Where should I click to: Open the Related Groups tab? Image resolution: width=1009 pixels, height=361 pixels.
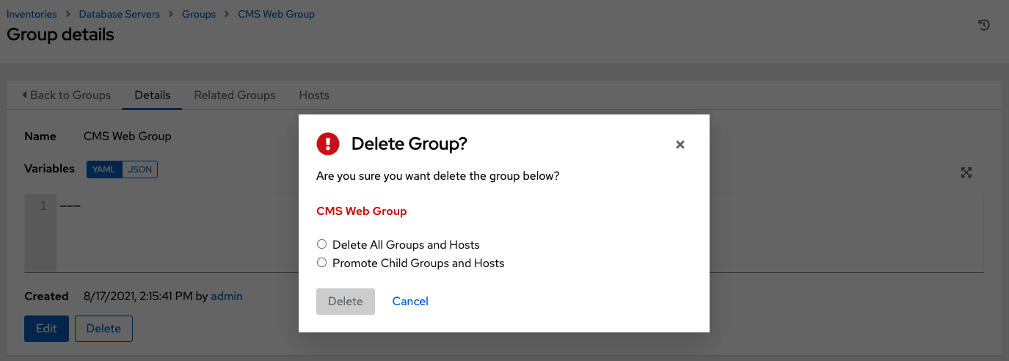[235, 95]
